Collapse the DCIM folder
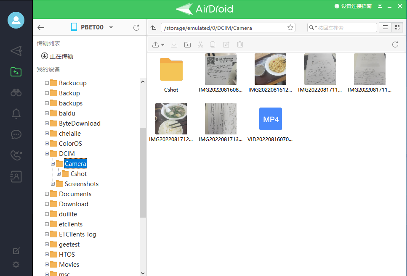The width and height of the screenshot is (407, 276). pyautogui.click(x=47, y=153)
